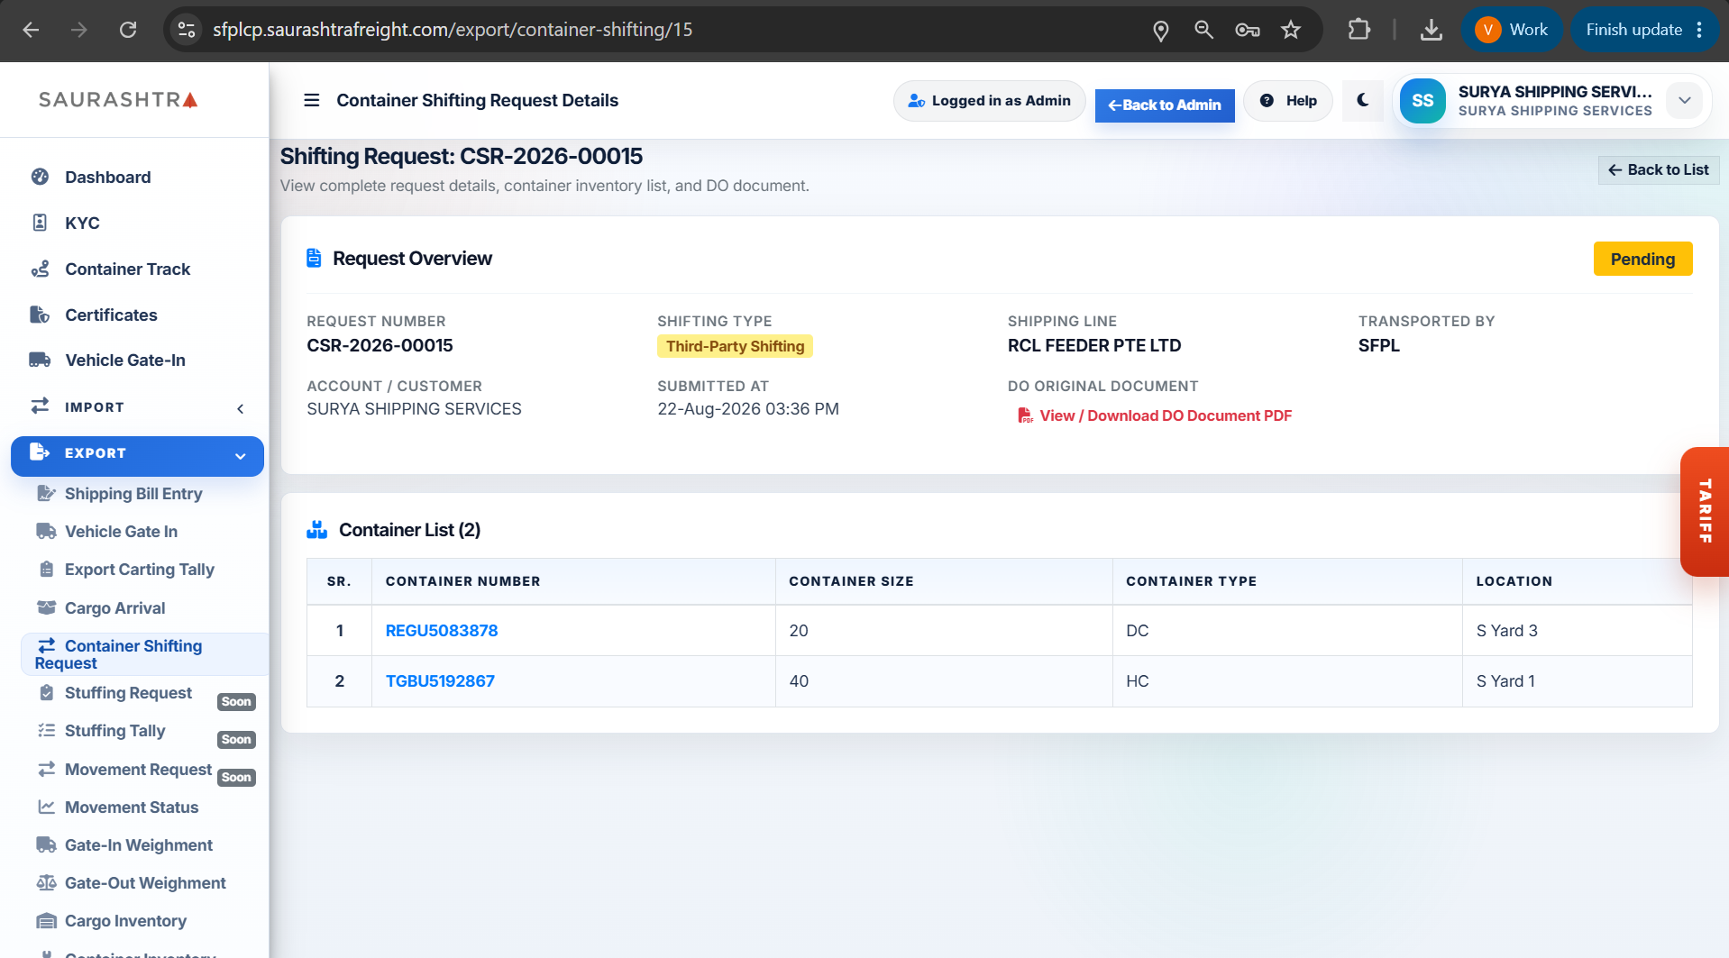The width and height of the screenshot is (1729, 958).
Task: Open Container Track in the sidebar
Action: click(127, 269)
